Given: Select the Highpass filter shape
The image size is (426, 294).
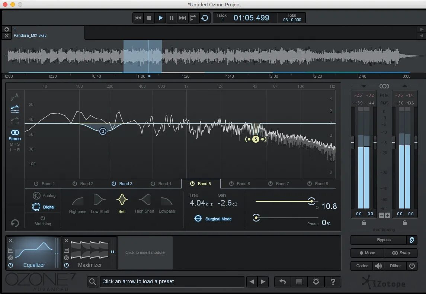Looking at the screenshot, I should point(77,205).
